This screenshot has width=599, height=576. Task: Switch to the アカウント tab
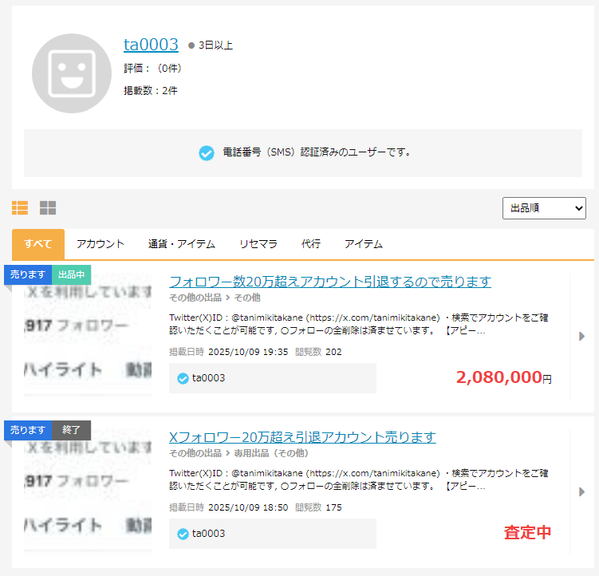(100, 244)
